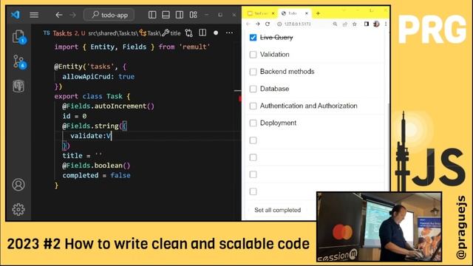Go forward with VS Code forward arrow
Screen dimensions: 473x266
point(72,15)
